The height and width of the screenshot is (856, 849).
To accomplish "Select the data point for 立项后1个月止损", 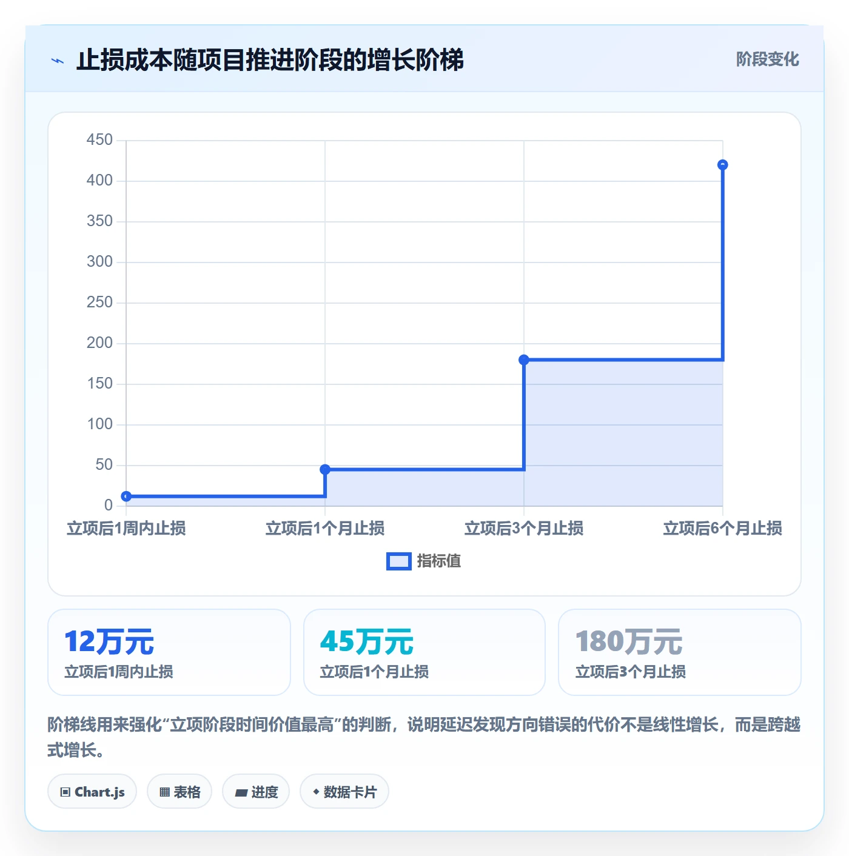I will [x=325, y=469].
